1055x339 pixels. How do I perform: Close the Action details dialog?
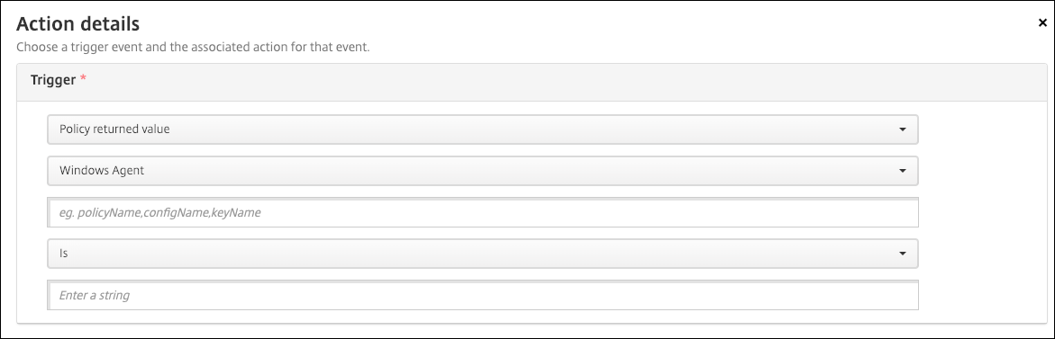pos(1042,22)
